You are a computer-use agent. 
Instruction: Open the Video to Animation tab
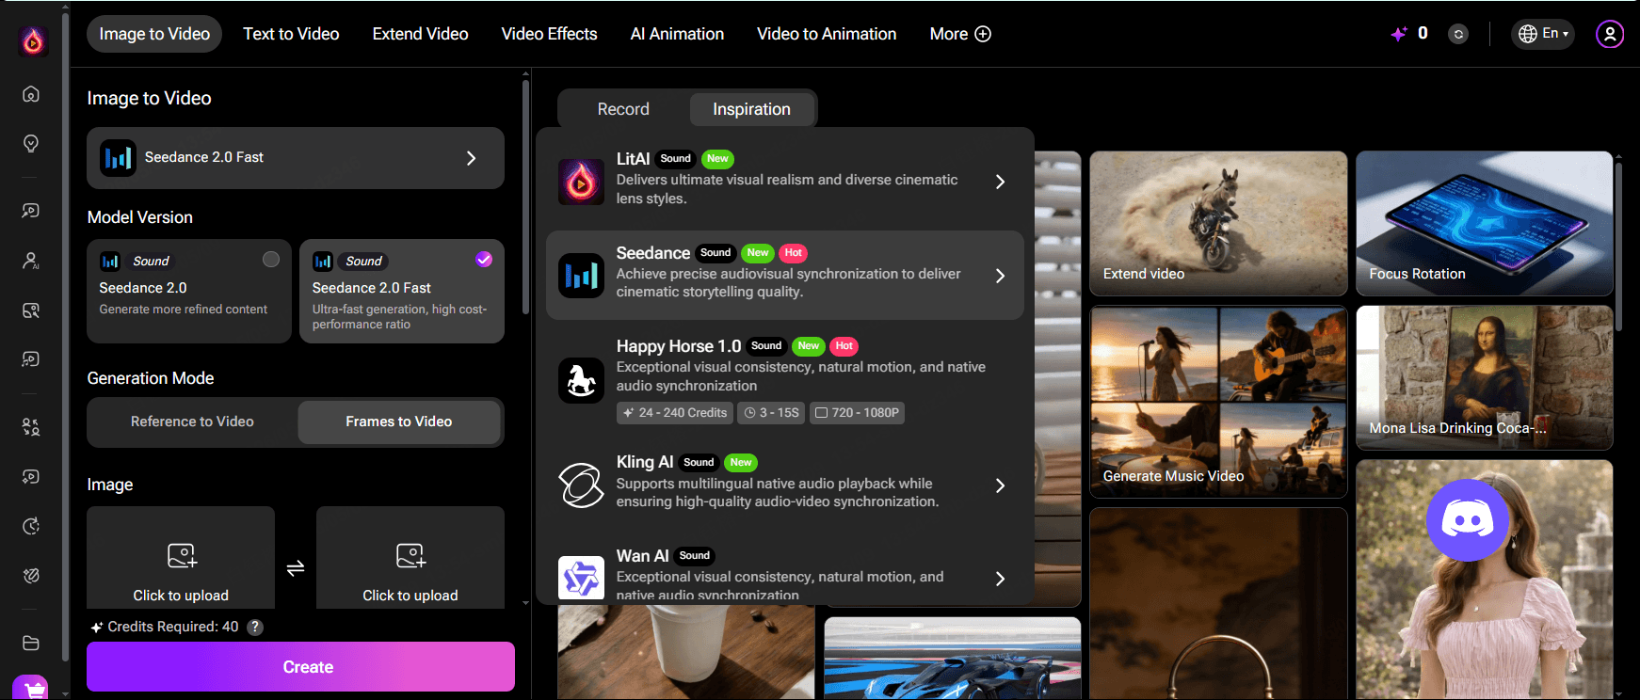click(827, 34)
